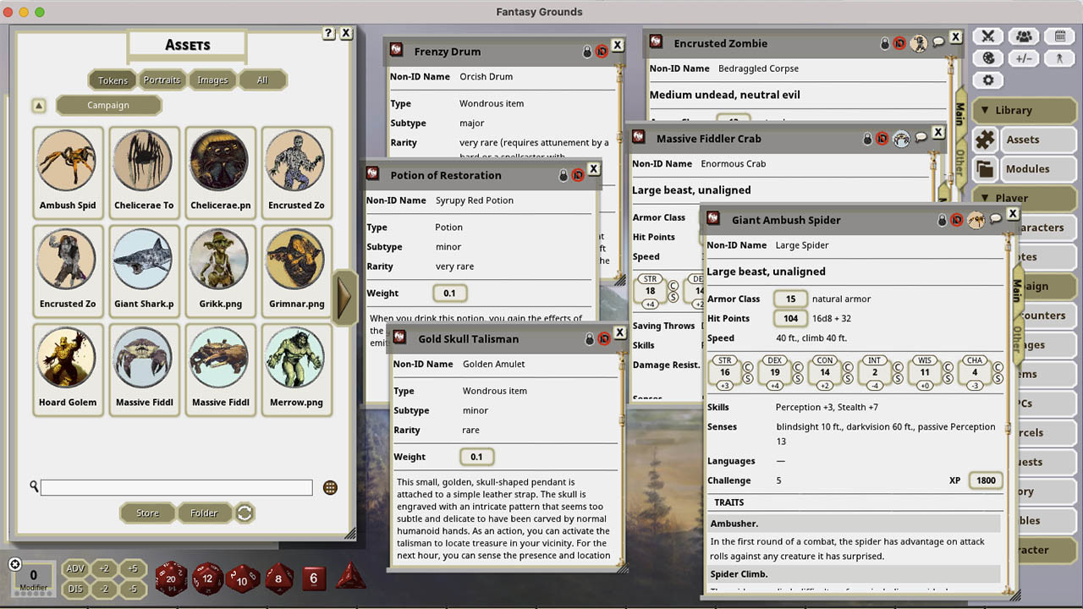Toggle the lock on Gold Skull Talisman window
The width and height of the screenshot is (1083, 609).
(590, 337)
